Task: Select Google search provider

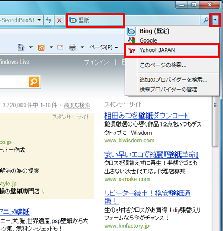Action: [x=172, y=40]
